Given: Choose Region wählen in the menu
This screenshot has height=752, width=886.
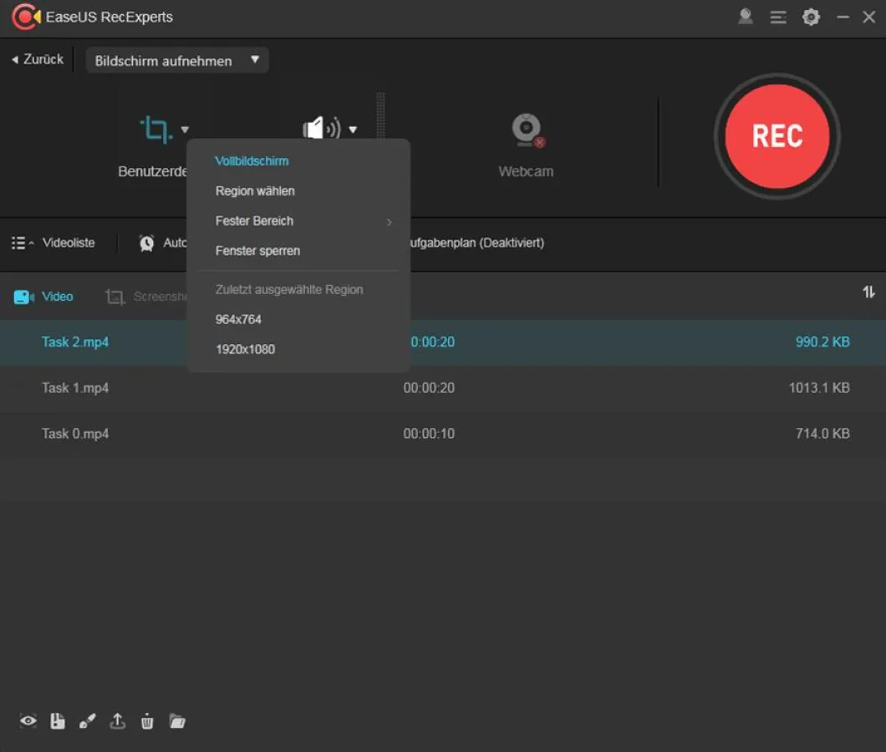Looking at the screenshot, I should [255, 191].
